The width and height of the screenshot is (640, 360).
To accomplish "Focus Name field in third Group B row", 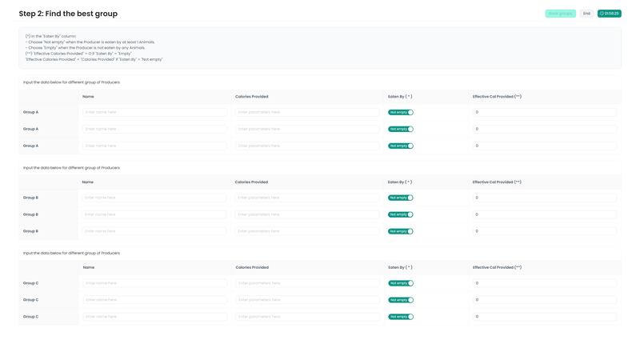I will pos(154,231).
